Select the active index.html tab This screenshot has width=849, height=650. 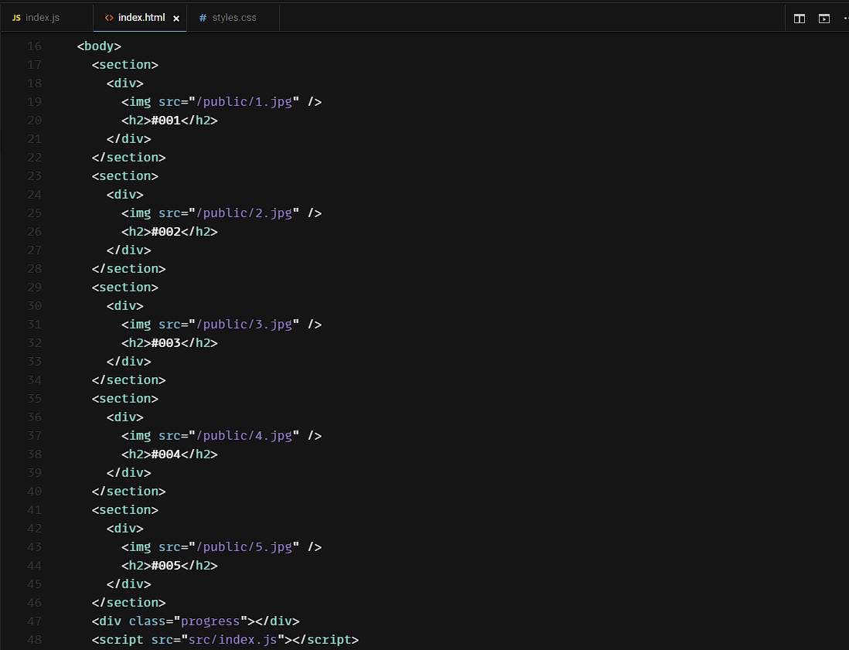141,17
